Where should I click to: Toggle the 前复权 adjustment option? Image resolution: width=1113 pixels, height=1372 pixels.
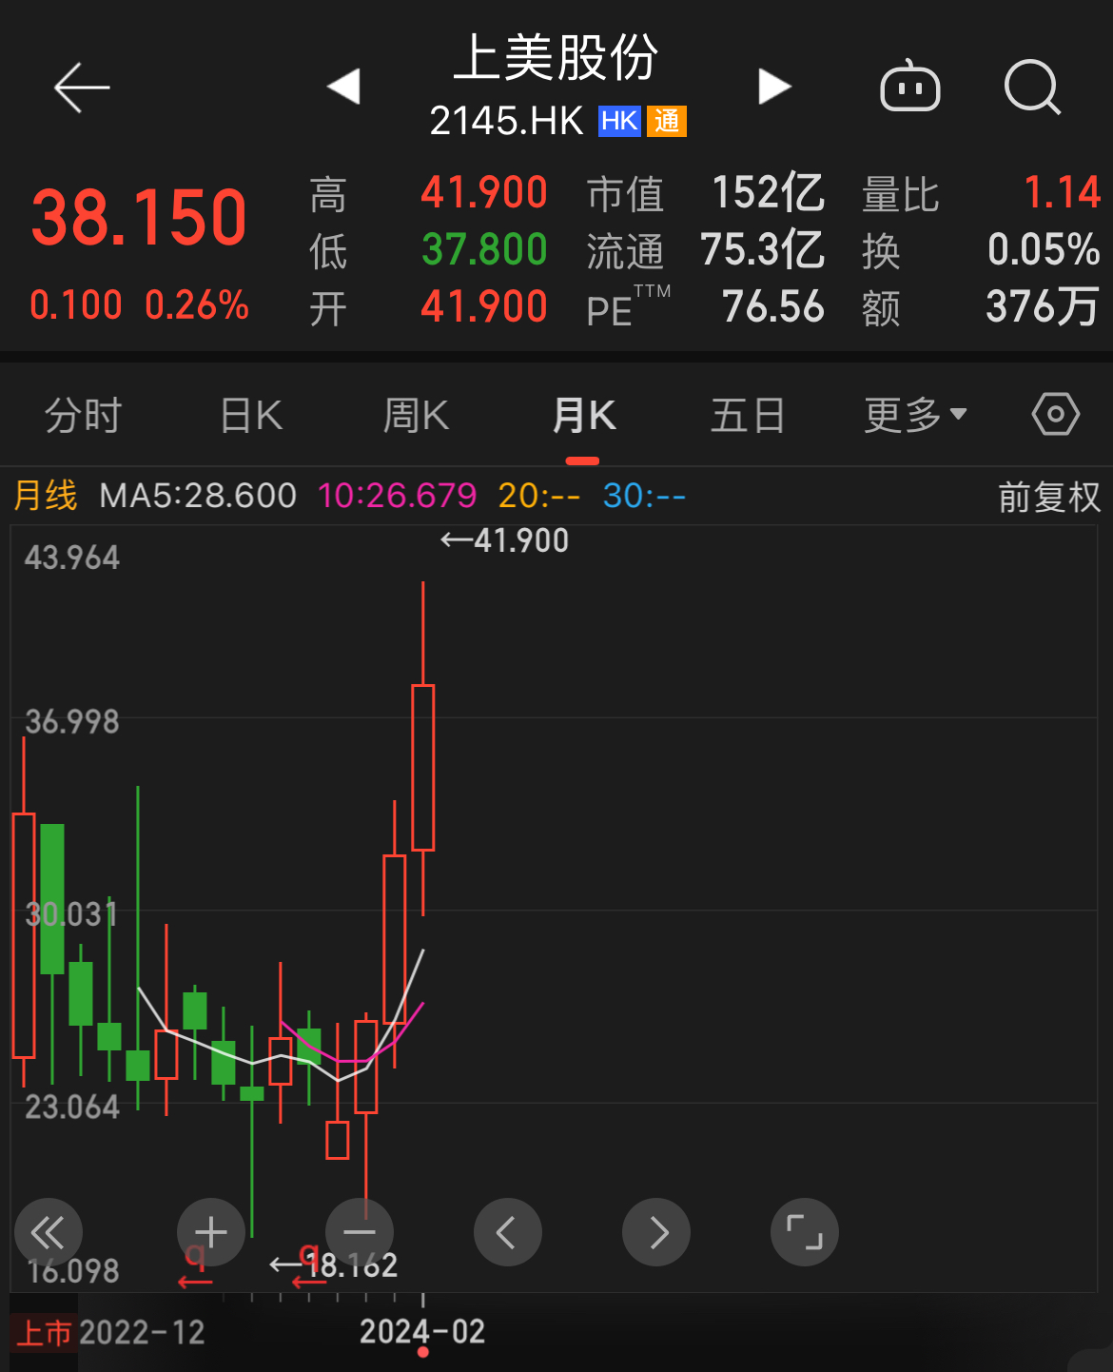tap(1048, 497)
